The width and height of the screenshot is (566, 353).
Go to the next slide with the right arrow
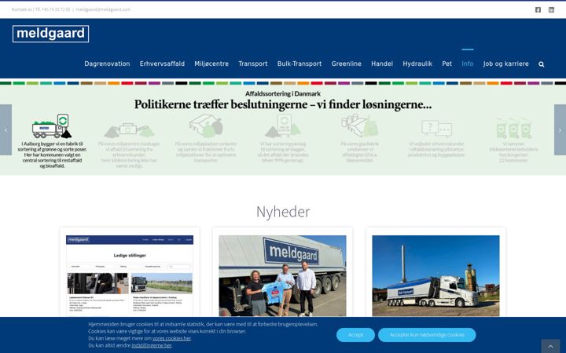[560, 130]
